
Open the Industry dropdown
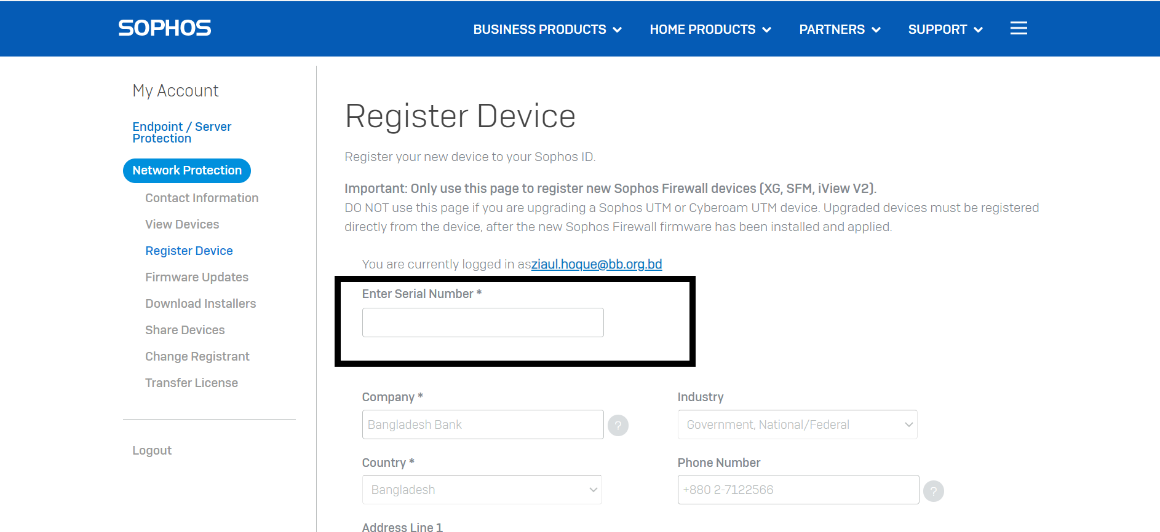797,424
